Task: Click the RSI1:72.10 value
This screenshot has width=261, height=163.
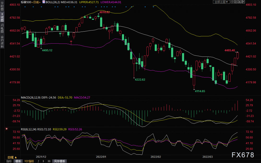Action: click(x=44, y=129)
